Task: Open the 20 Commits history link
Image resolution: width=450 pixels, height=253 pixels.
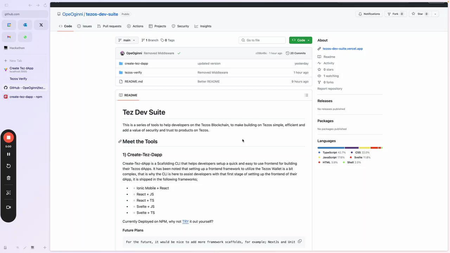Action: [296, 53]
